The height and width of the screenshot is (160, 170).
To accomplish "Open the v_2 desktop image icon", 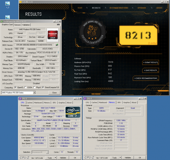I will pyautogui.click(x=8, y=5).
